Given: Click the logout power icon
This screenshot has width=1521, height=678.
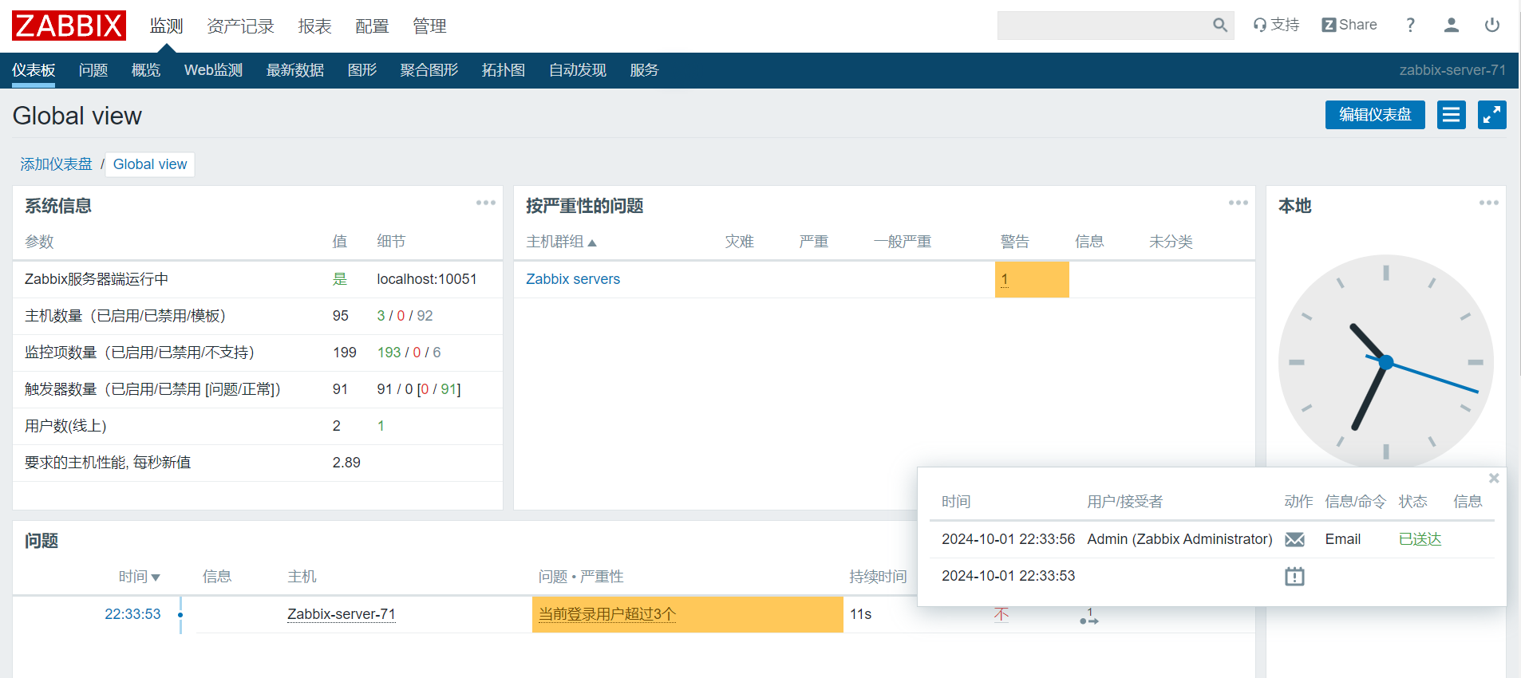Looking at the screenshot, I should click(1491, 25).
